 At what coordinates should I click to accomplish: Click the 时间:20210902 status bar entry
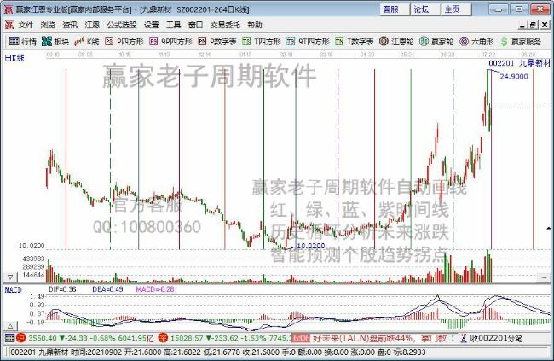click(x=96, y=352)
